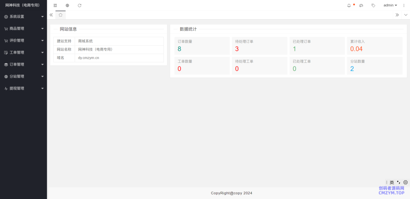This screenshot has height=199, width=410.
Task: Toggle the IME punctuation mode indicator
Action: tap(398, 182)
